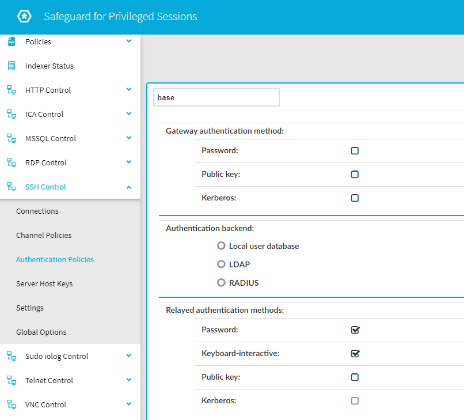Click the Authentication backend heading
464x420 pixels.
pyautogui.click(x=210, y=228)
